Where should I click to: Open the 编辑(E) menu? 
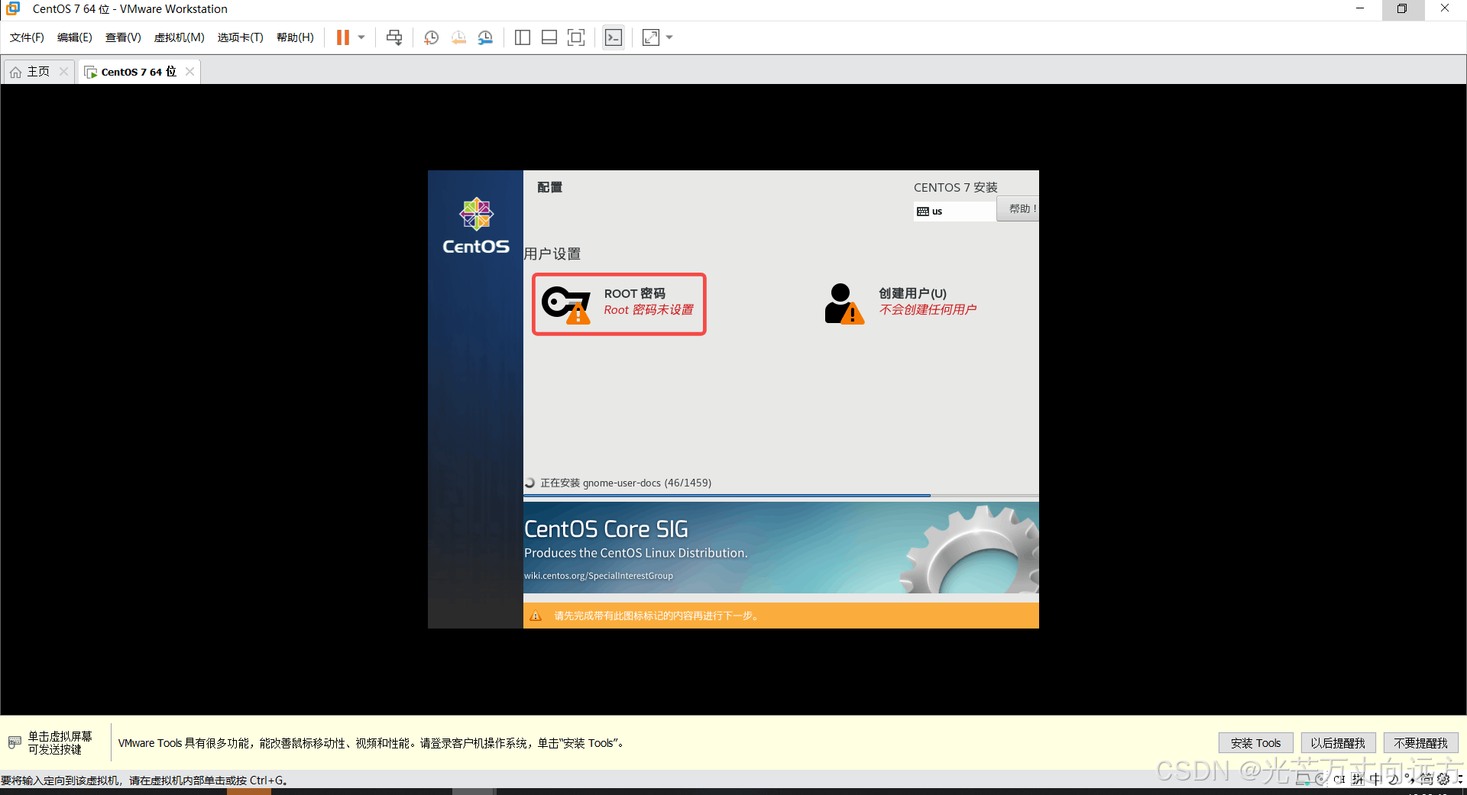[74, 37]
